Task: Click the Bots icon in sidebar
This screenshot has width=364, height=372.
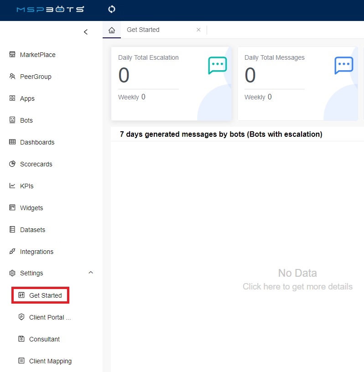Action: point(12,120)
